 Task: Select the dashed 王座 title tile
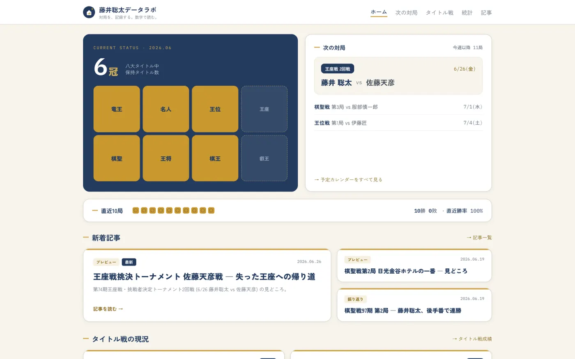[x=264, y=109]
